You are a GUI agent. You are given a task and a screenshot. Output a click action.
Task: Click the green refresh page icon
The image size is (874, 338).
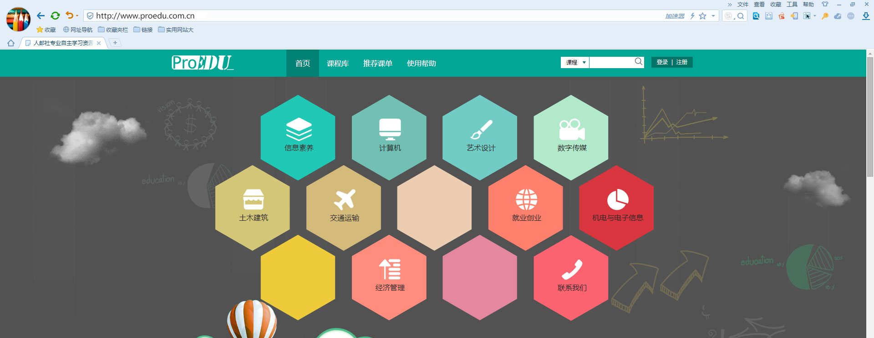pos(55,16)
